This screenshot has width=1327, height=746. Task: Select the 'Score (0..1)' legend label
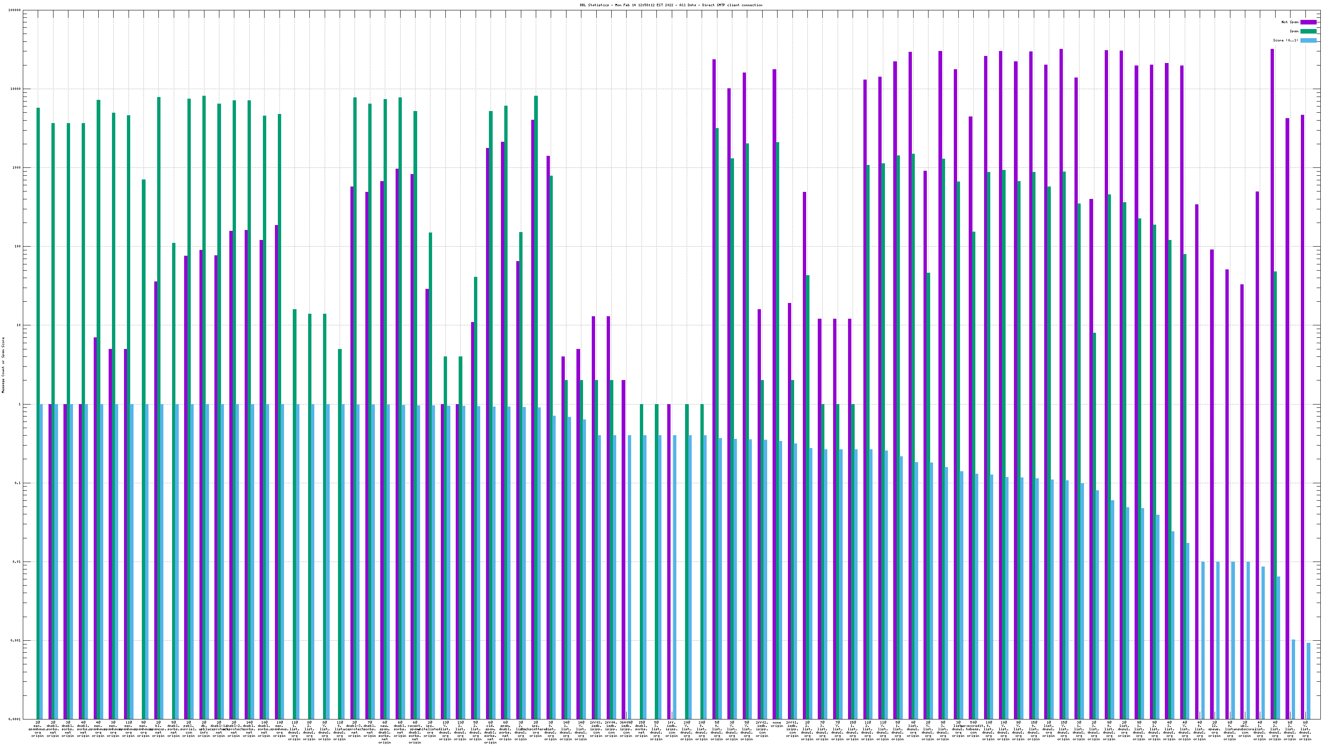1285,40
